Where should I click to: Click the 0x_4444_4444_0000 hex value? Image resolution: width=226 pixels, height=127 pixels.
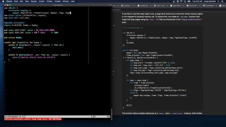45,30
